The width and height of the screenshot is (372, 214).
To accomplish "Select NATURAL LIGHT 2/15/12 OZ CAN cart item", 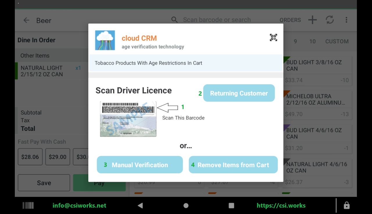I will click(x=51, y=71).
